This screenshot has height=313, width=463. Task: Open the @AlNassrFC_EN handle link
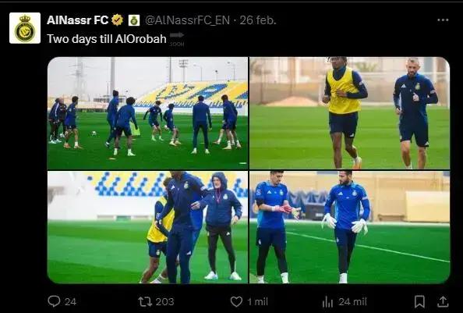pyautogui.click(x=187, y=20)
